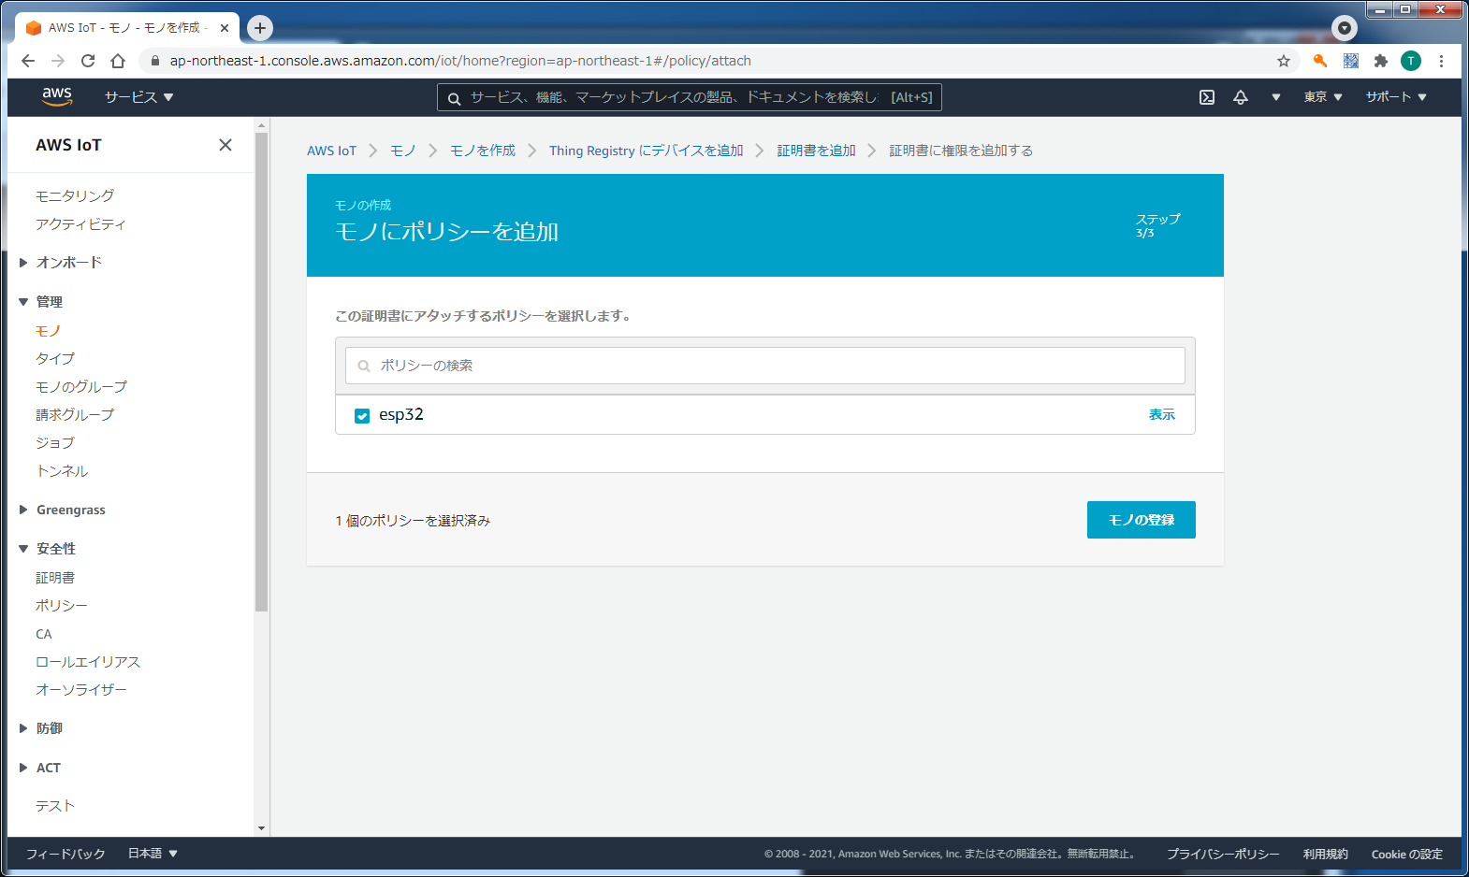Go to モノを作成 breadcrumb link
This screenshot has width=1469, height=877.
point(483,151)
